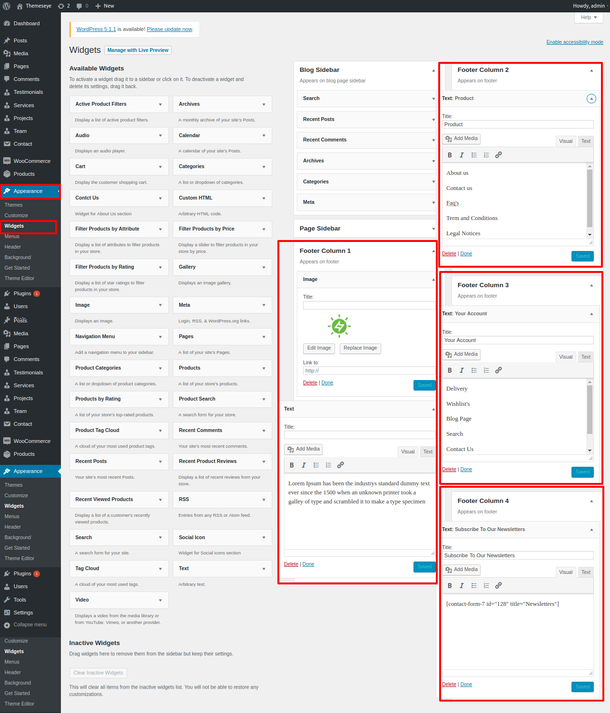The image size is (610, 713).
Task: Click insert link icon in Footer Column 4 editor
Action: click(x=498, y=586)
